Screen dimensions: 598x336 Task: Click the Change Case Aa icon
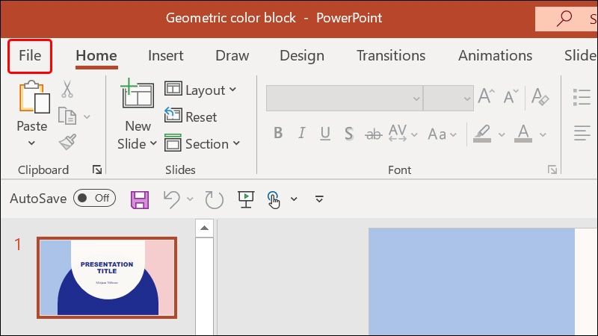pos(437,134)
